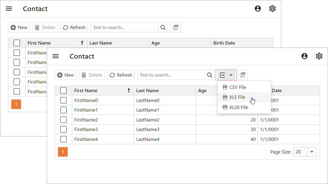Click user account icon in back window
Viewport: 328px width, 184px height.
coord(258,9)
